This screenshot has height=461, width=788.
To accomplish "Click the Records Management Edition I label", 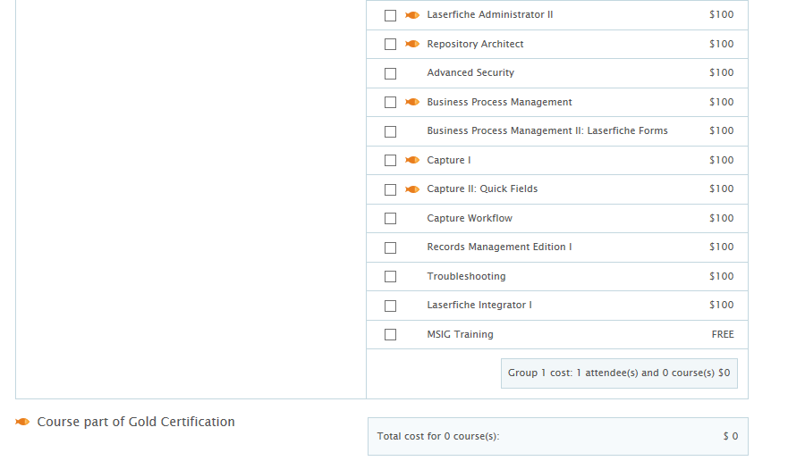I will 499,247.
